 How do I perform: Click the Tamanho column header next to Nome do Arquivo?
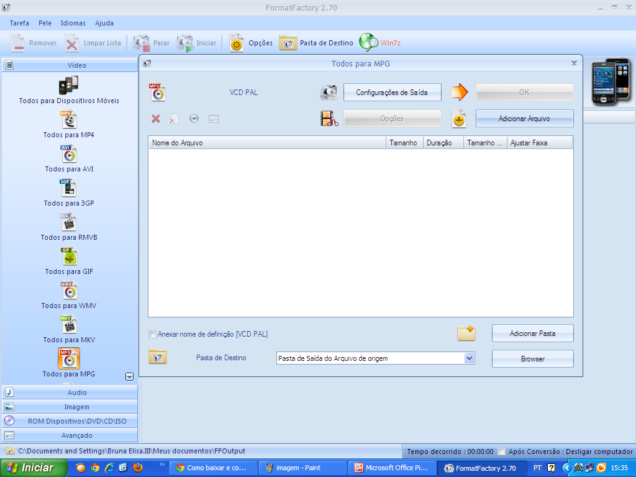tap(404, 143)
